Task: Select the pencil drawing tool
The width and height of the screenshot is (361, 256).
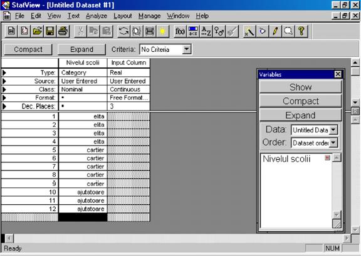Action: click(x=275, y=31)
